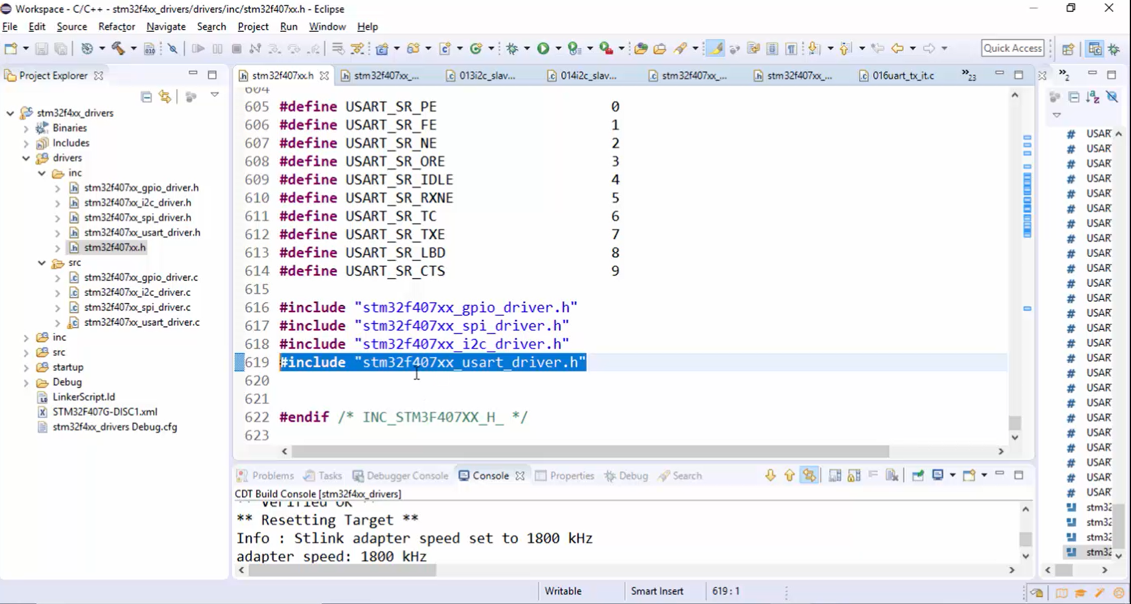Click the Save All icon
This screenshot has width=1131, height=604.
tap(60, 48)
